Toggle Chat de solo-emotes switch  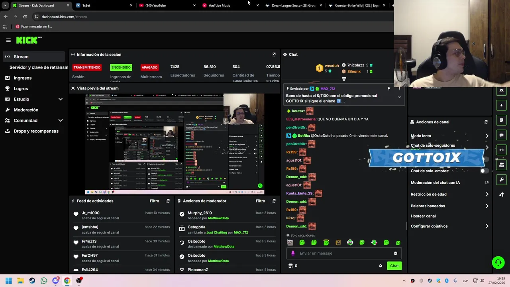484,171
